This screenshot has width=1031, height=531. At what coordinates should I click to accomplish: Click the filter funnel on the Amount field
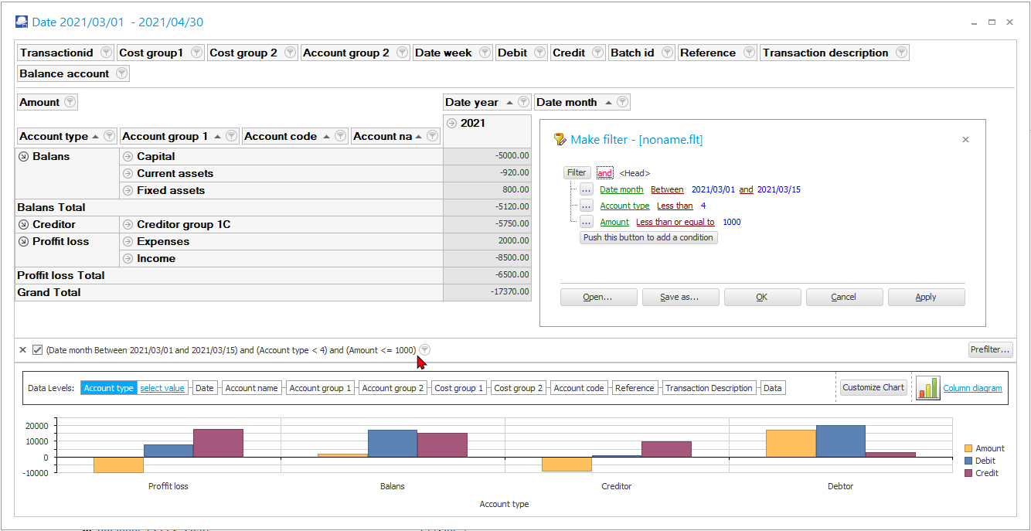(69, 101)
